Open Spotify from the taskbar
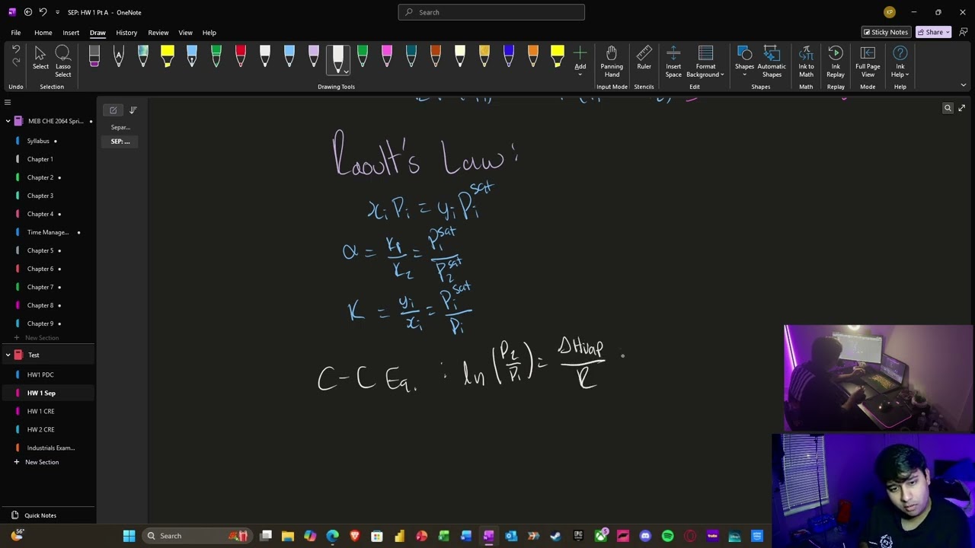The width and height of the screenshot is (975, 548). 667,536
